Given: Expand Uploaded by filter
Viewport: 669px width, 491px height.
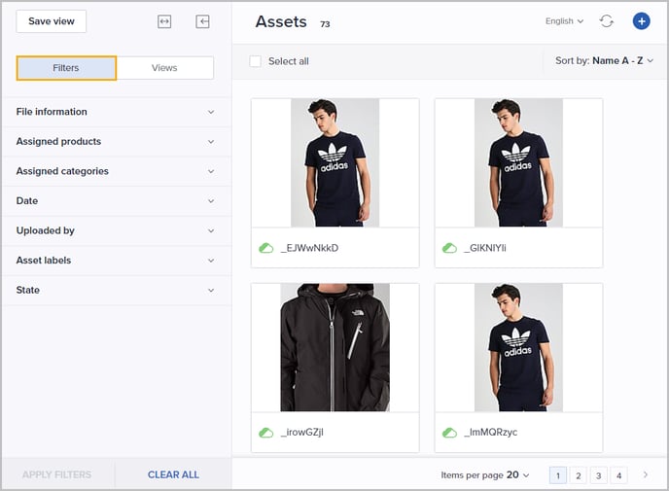Looking at the screenshot, I should pos(116,230).
